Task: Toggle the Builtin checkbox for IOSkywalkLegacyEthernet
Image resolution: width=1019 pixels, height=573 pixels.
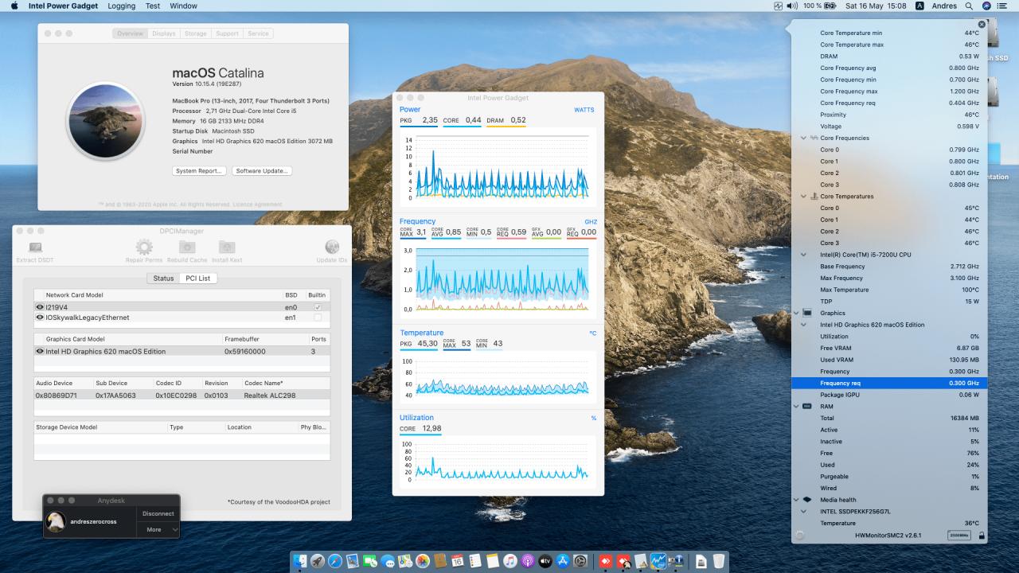Action: point(318,318)
